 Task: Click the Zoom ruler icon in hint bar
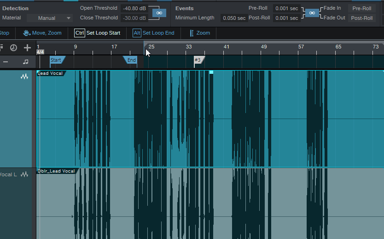(192, 33)
